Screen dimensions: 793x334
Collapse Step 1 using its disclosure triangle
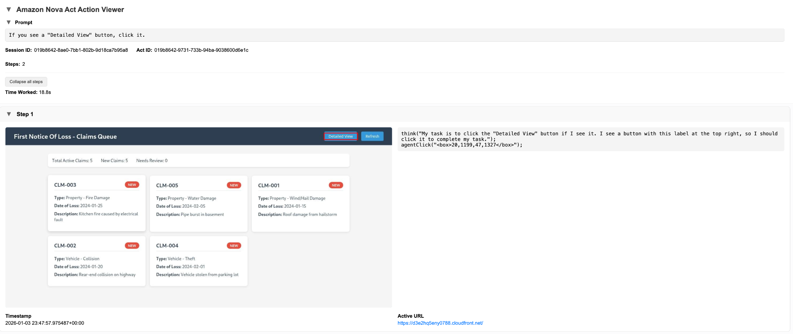9,114
